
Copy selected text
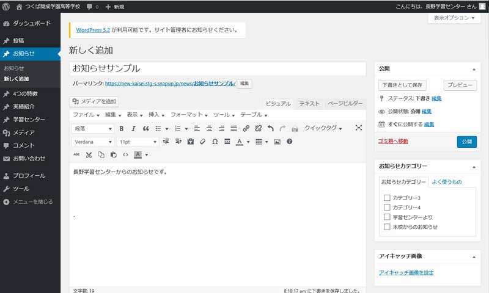tap(101, 155)
